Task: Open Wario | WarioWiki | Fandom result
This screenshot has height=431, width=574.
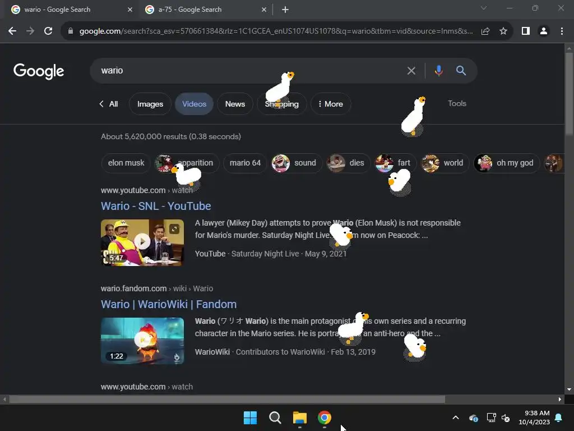Action: [x=169, y=304]
